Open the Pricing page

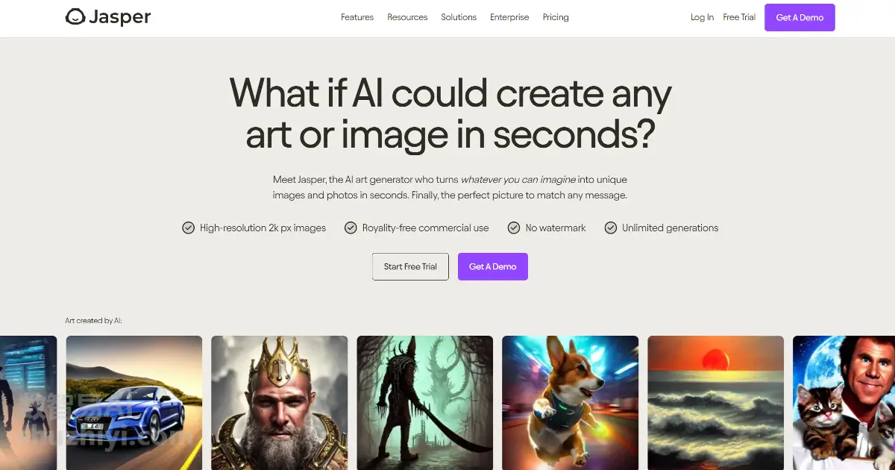[x=556, y=17]
